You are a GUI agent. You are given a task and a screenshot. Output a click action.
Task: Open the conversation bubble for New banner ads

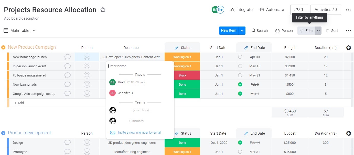(68, 85)
